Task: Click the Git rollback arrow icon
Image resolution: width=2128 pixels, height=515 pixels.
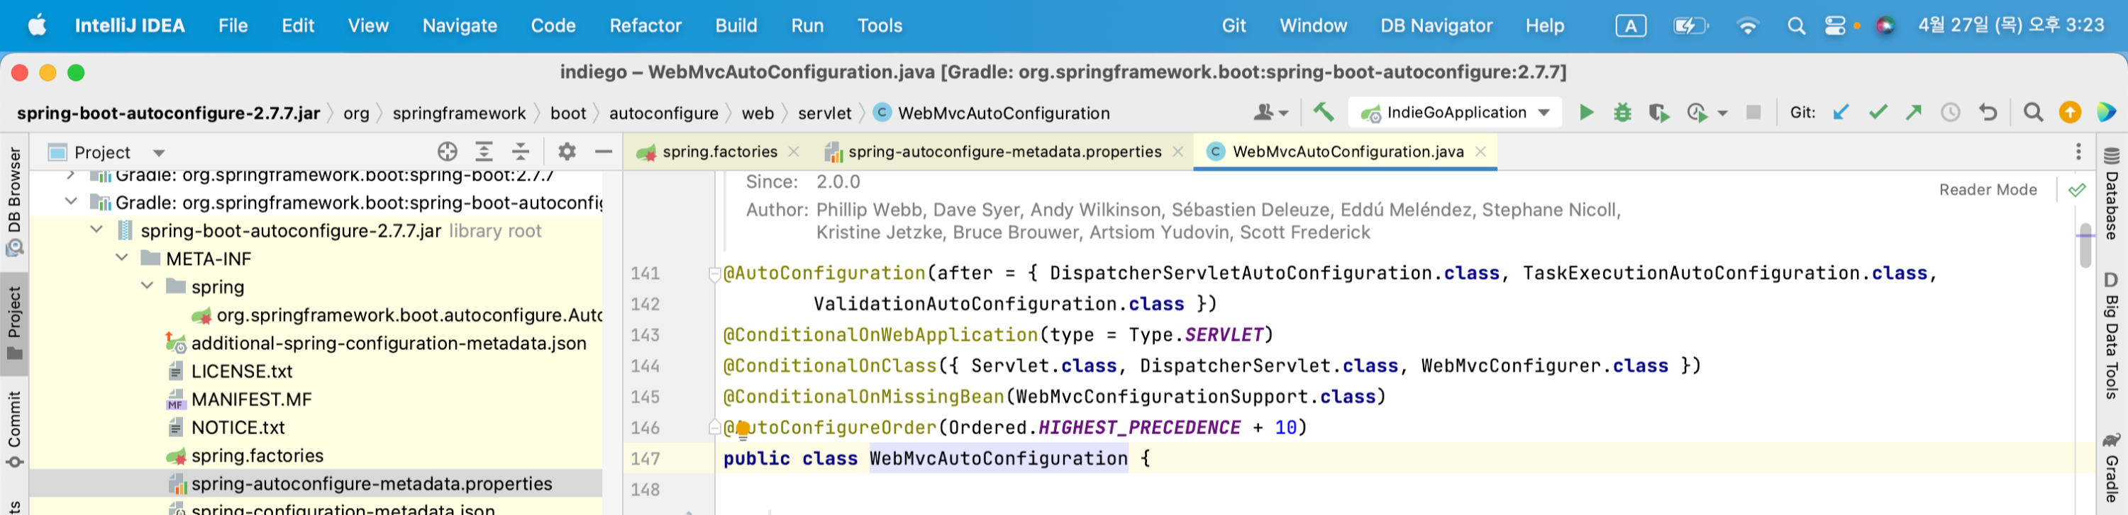Action: pyautogui.click(x=1988, y=112)
